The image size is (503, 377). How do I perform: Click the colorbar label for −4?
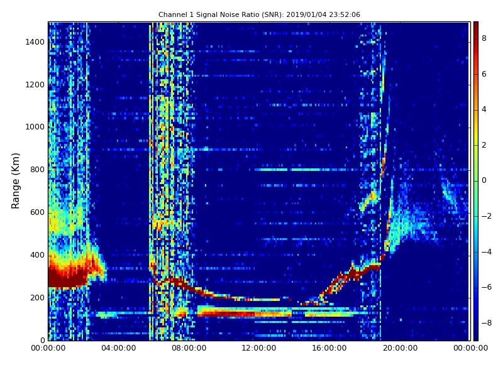tap(487, 252)
